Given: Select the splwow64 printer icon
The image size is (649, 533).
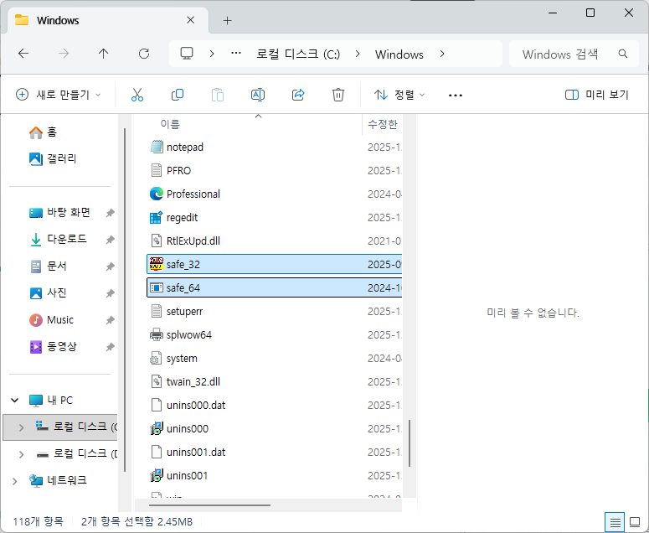Looking at the screenshot, I should point(157,334).
